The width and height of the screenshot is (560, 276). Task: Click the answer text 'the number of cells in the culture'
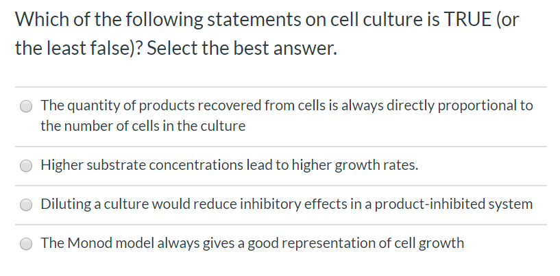143,126
